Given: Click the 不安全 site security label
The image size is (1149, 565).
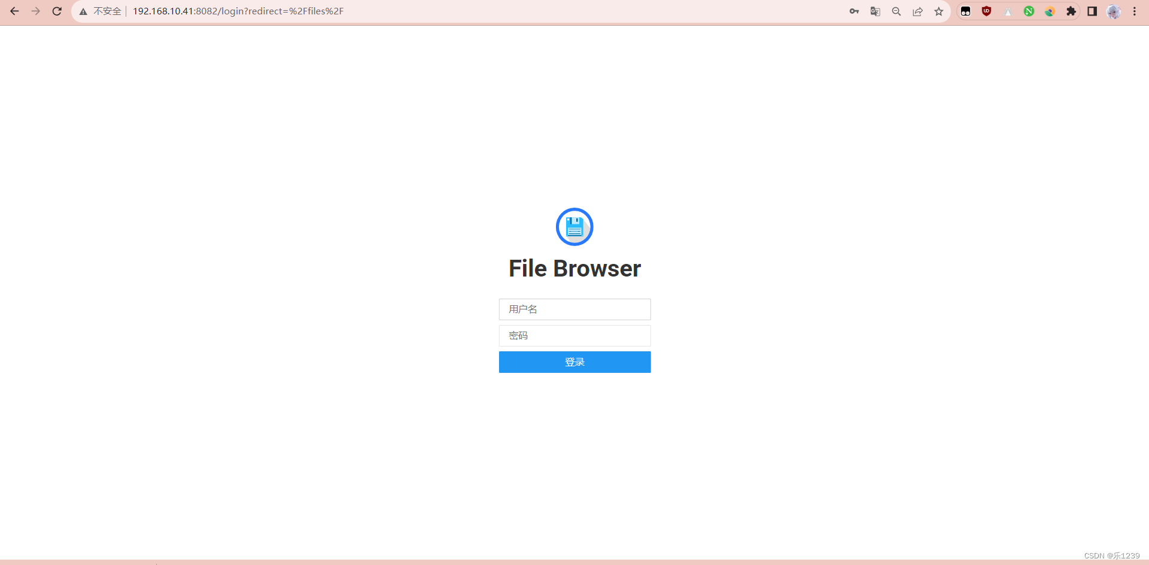Looking at the screenshot, I should [107, 11].
